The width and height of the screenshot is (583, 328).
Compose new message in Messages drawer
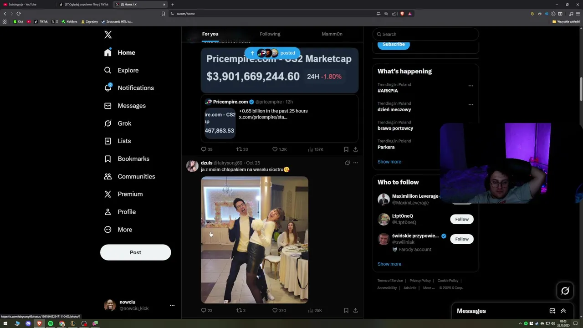(552, 311)
